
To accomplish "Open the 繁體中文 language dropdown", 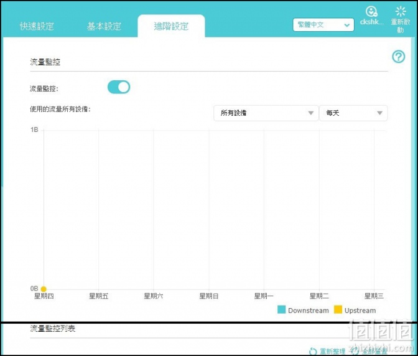I will (x=323, y=25).
